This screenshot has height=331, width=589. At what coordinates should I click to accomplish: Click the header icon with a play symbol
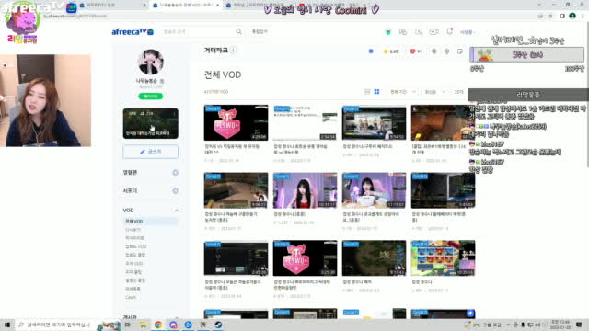(x=419, y=32)
